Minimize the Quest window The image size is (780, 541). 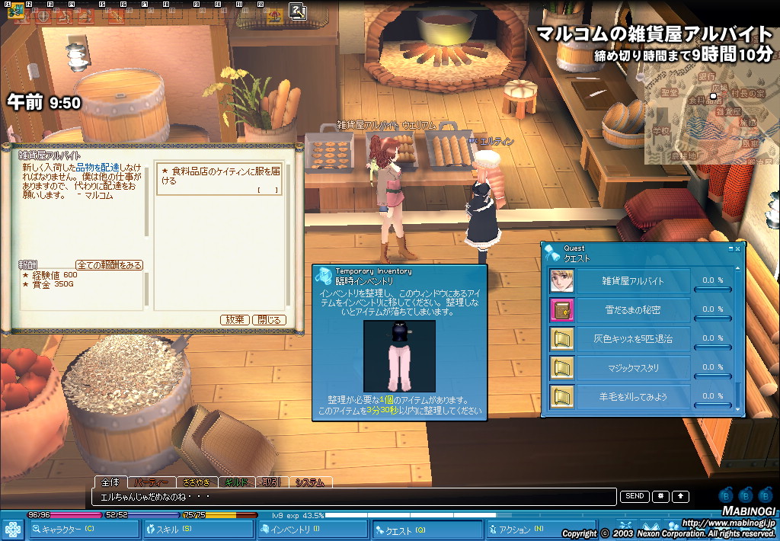point(730,248)
